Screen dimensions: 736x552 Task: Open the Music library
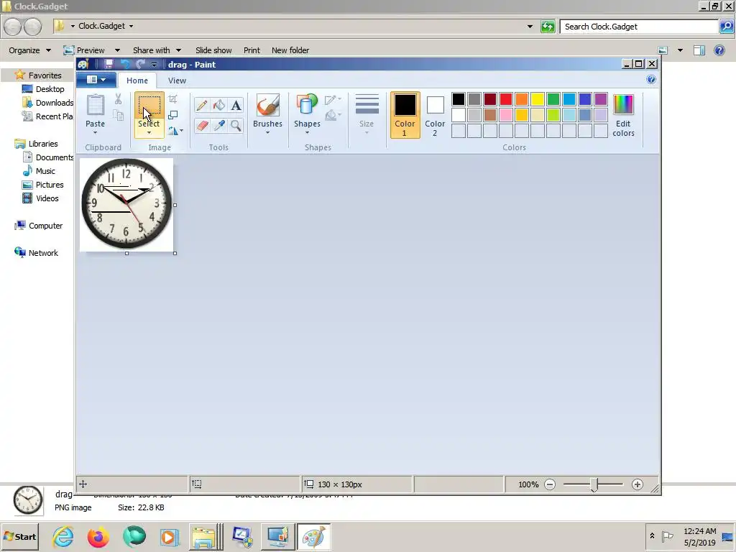[x=39, y=171]
